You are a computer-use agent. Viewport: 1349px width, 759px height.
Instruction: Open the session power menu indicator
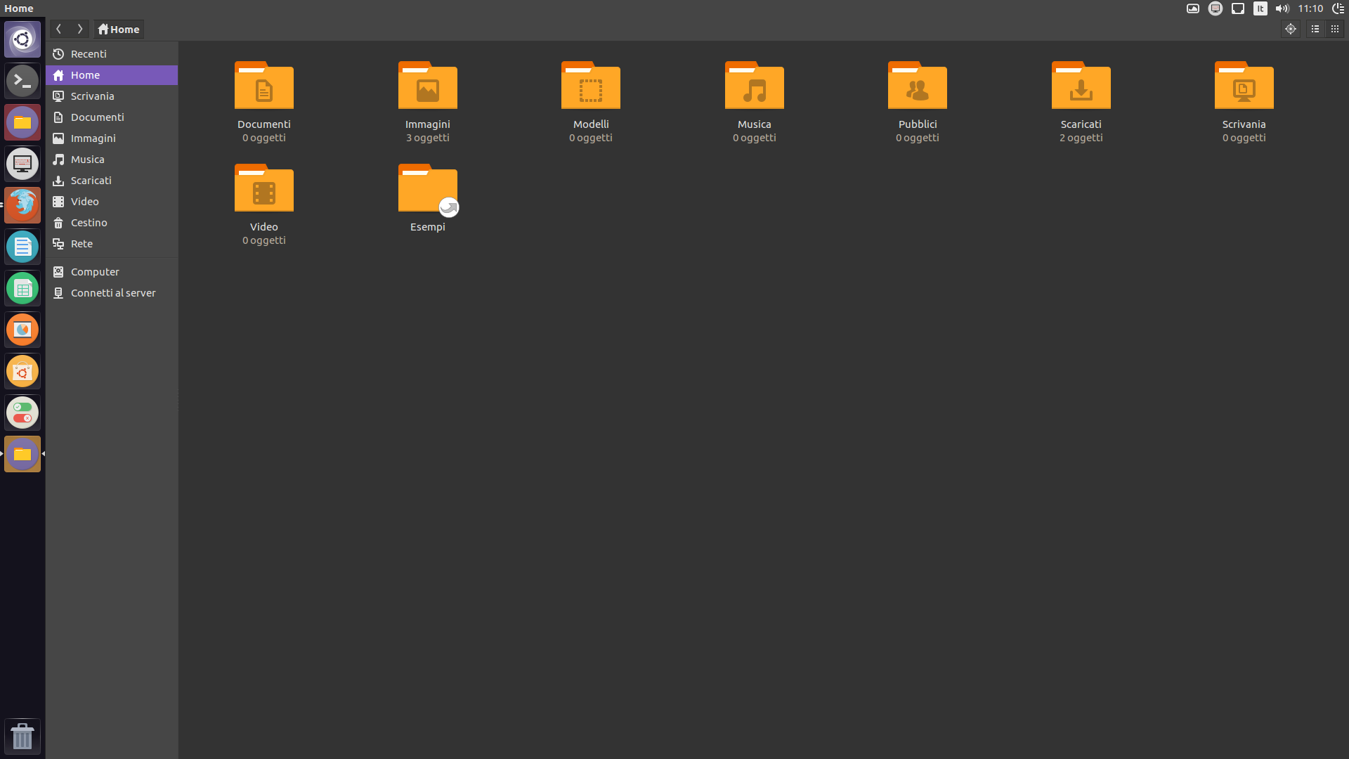(1338, 8)
